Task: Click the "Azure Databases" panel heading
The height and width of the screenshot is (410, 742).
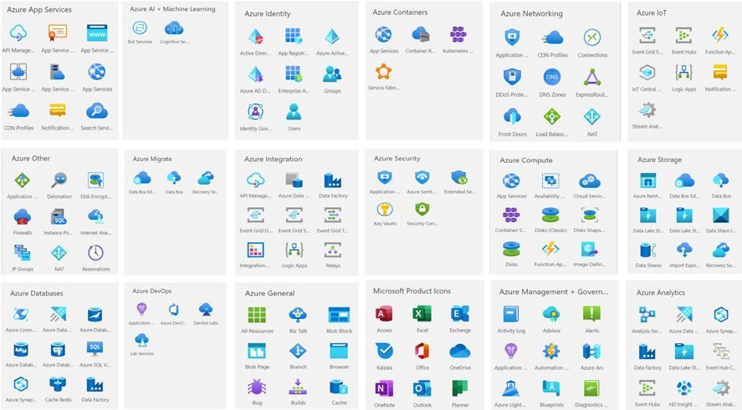Action: click(x=37, y=293)
